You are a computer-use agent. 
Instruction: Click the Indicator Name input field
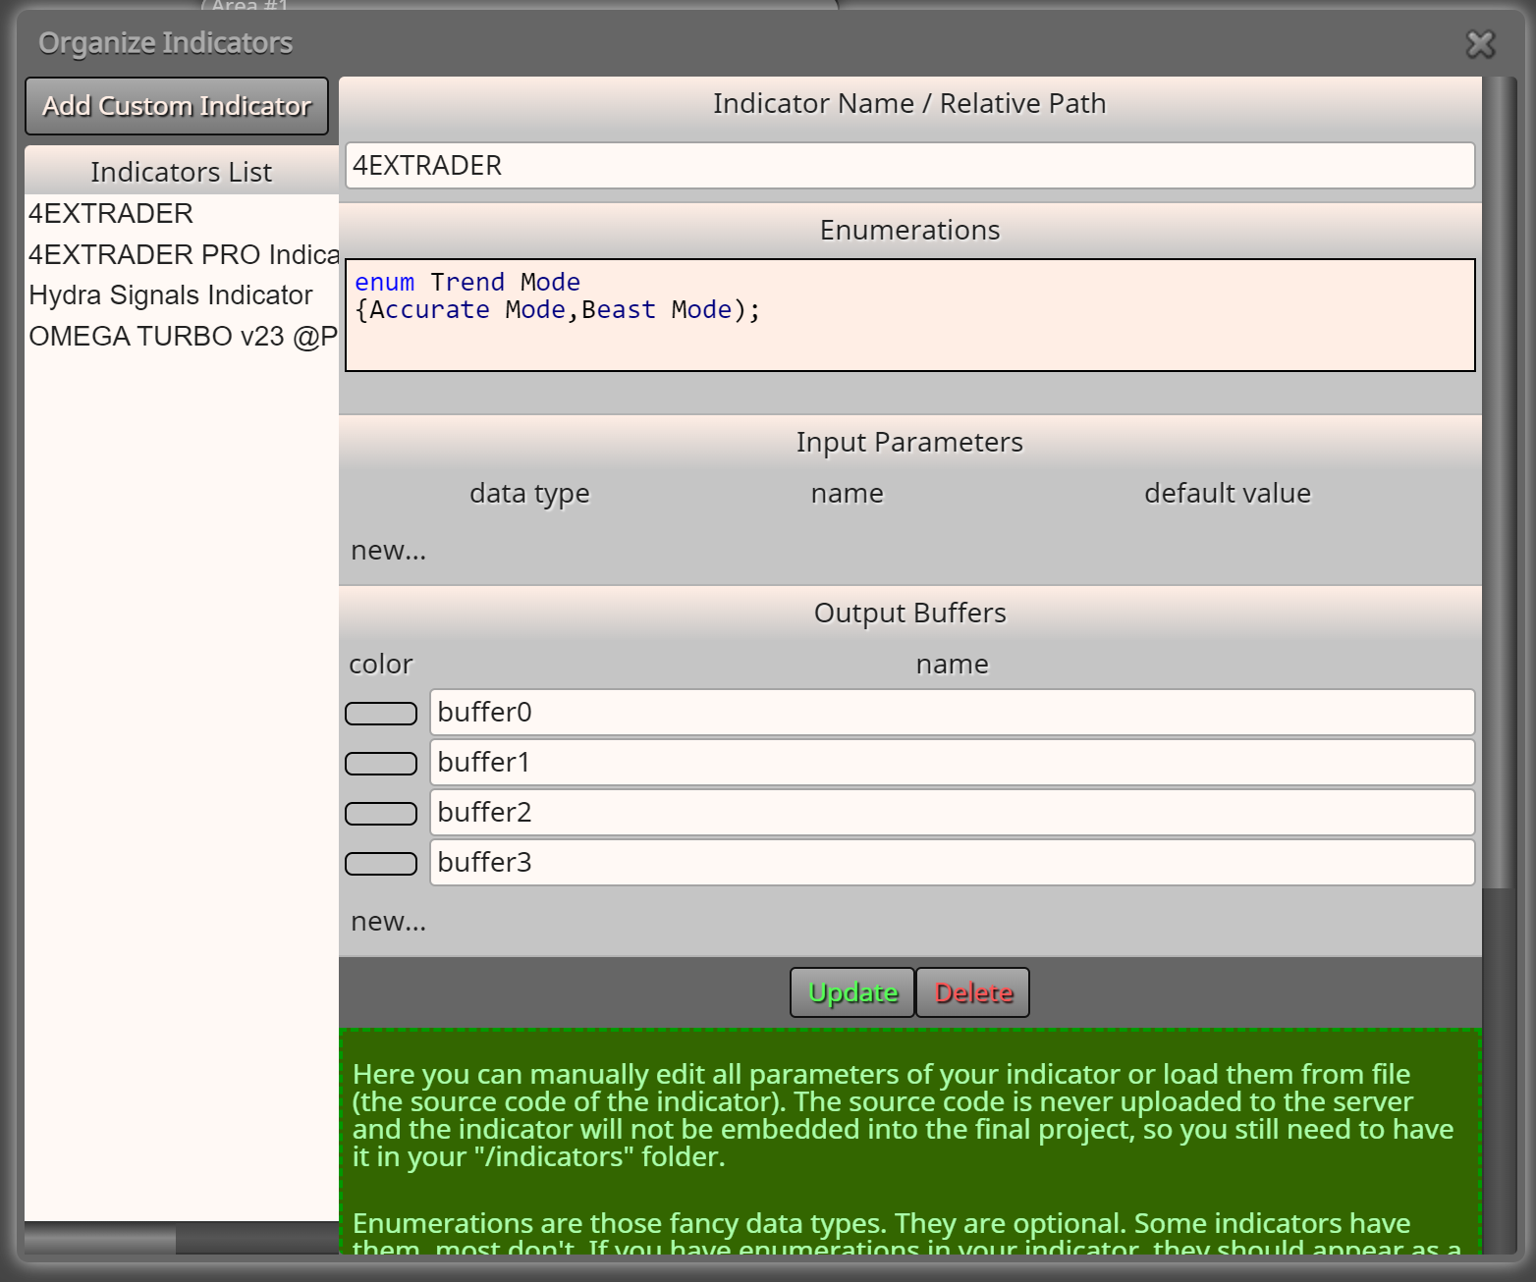point(909,165)
